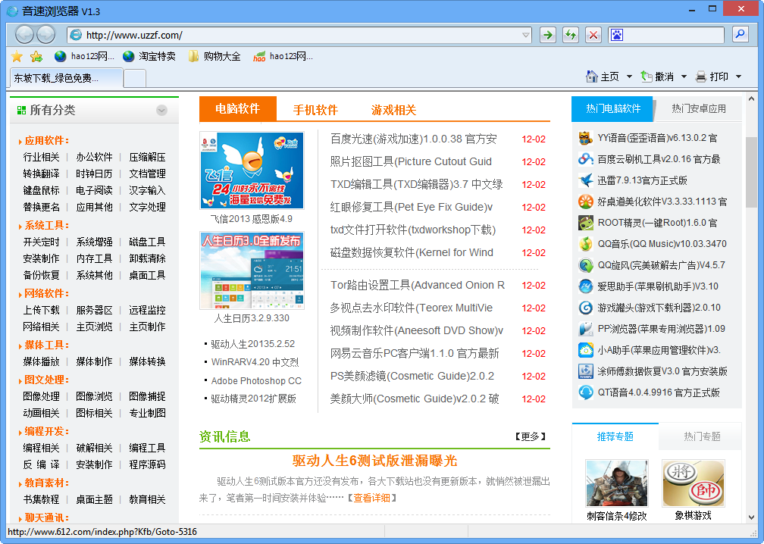Image resolution: width=764 pixels, height=544 pixels.
Task: Open the 磁盘工具 category link
Action: pos(147,242)
